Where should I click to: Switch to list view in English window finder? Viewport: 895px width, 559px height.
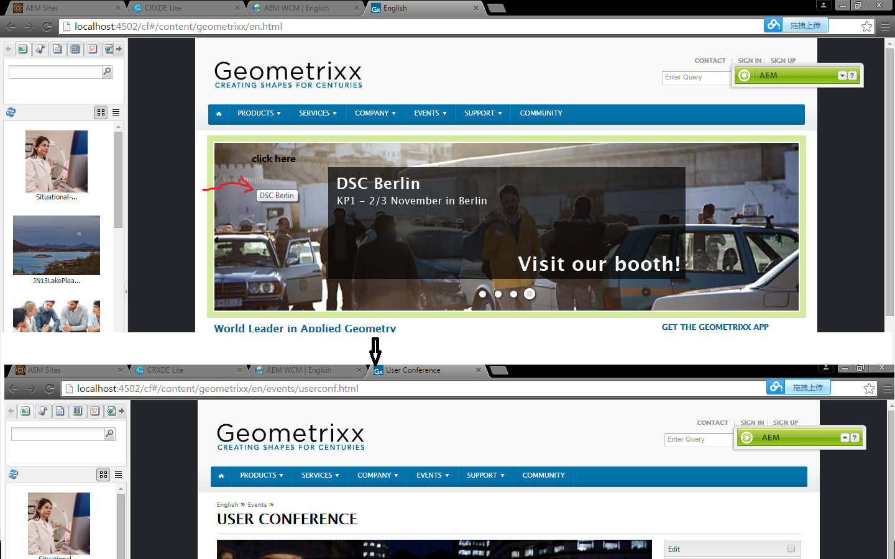[x=116, y=112]
